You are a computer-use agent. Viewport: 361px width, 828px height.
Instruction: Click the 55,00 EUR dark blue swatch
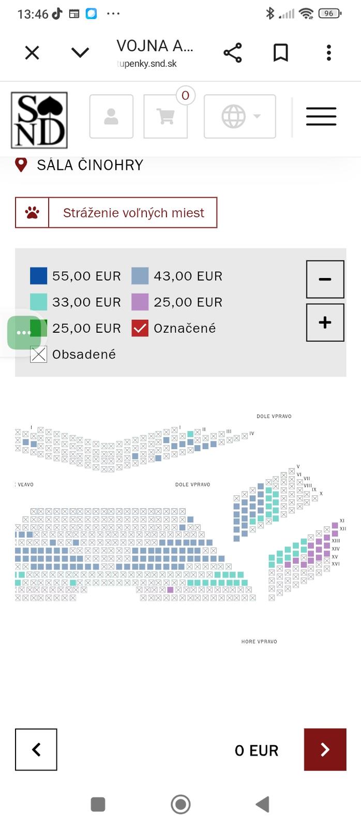pos(39,276)
